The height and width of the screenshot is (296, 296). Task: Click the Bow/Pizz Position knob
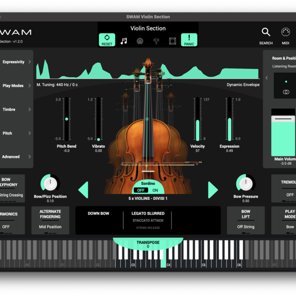tap(50, 184)
